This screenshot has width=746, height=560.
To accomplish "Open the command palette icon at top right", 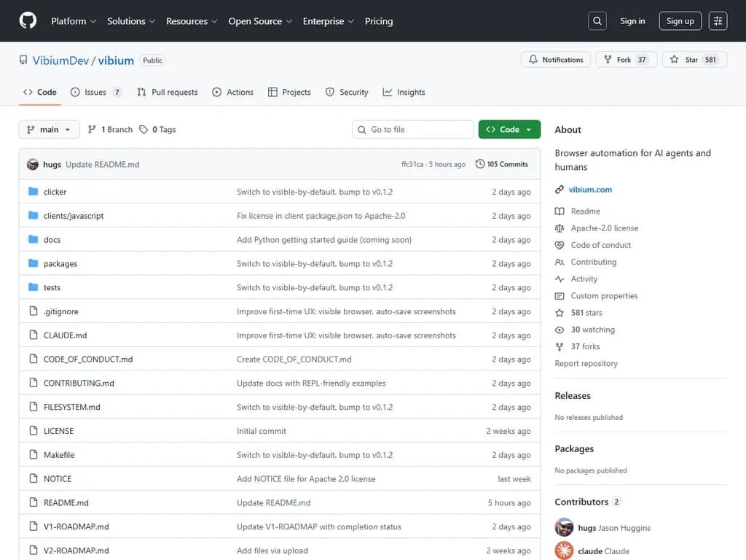I will coord(718,20).
